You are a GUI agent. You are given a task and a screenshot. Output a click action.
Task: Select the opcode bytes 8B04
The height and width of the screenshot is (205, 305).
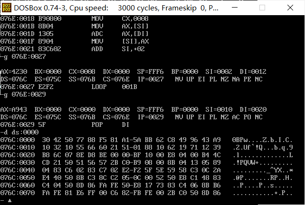tap(46, 26)
